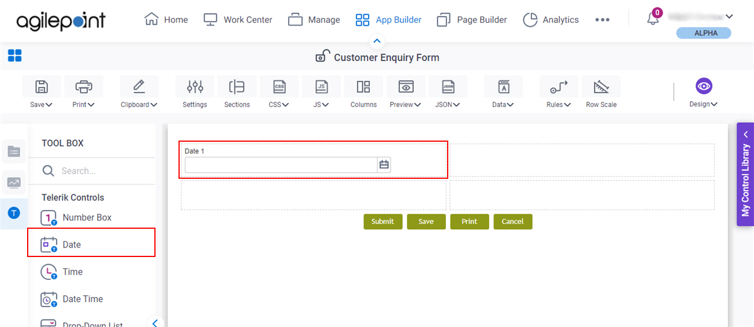This screenshot has width=754, height=327.
Task: Click the Date 1 label
Action: (194, 151)
